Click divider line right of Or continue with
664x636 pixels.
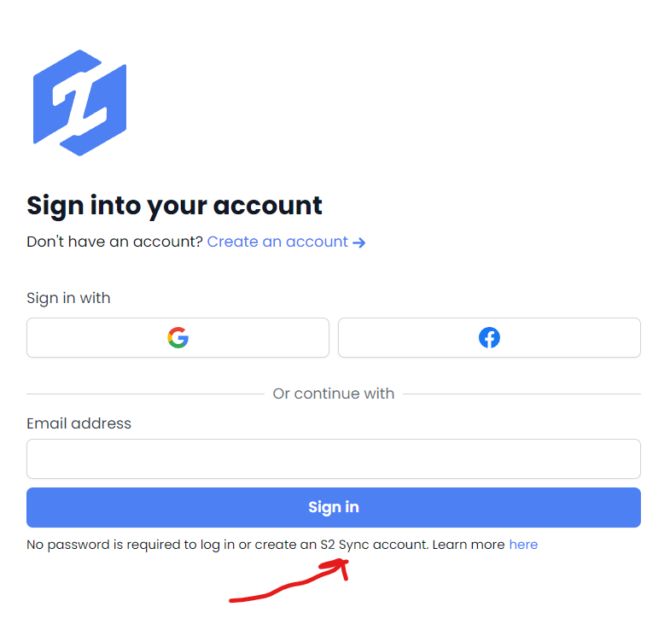click(521, 394)
